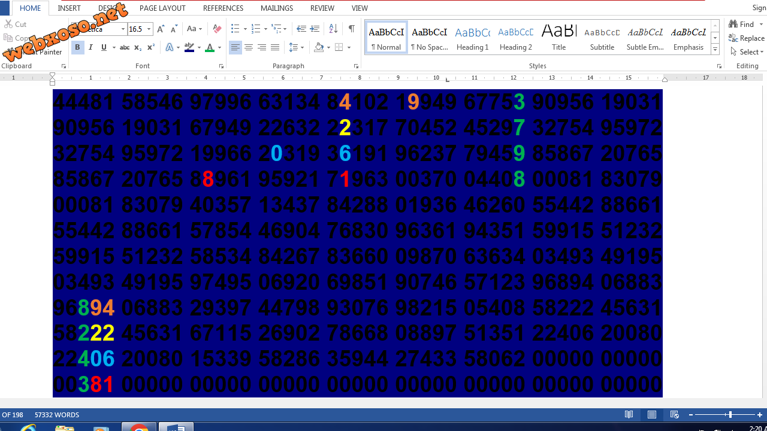Toggle Subscript formatting
The height and width of the screenshot is (431, 767).
click(x=138, y=47)
